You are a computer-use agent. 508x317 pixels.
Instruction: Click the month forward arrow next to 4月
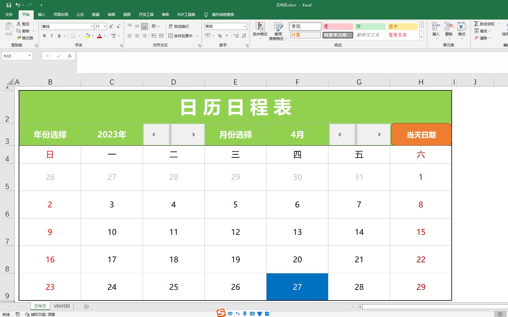click(379, 134)
